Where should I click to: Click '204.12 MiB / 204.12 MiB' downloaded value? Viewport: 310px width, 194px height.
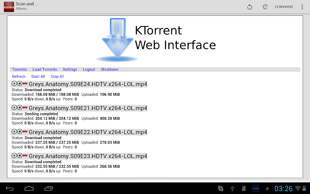pyautogui.click(x=57, y=119)
